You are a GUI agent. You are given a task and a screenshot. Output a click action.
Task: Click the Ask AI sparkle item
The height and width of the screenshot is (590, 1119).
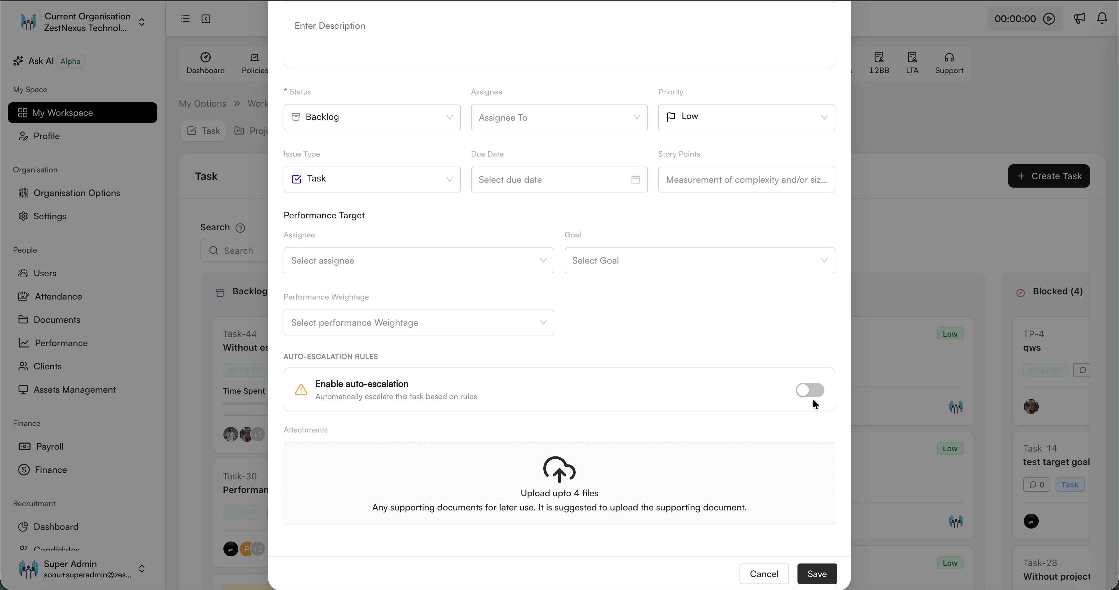(x=48, y=61)
